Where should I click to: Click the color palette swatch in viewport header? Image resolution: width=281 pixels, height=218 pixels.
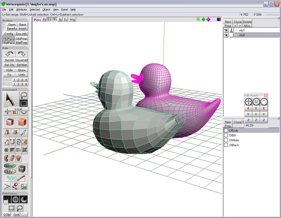[x=219, y=20]
